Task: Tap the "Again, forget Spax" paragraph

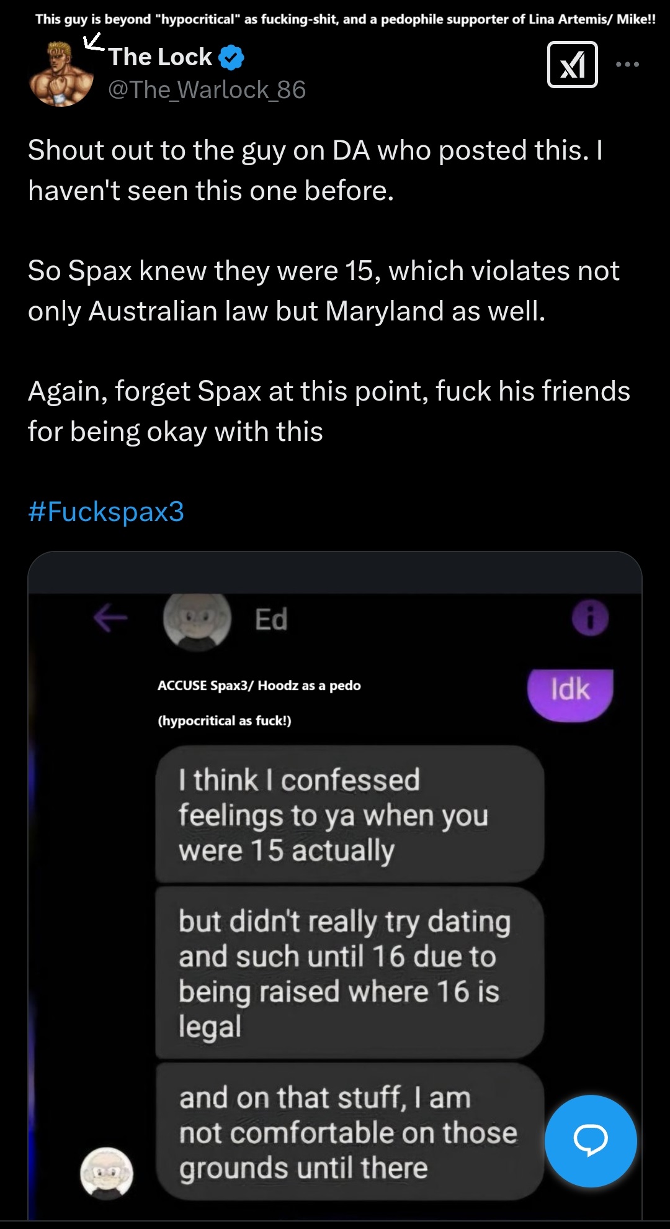Action: point(329,411)
